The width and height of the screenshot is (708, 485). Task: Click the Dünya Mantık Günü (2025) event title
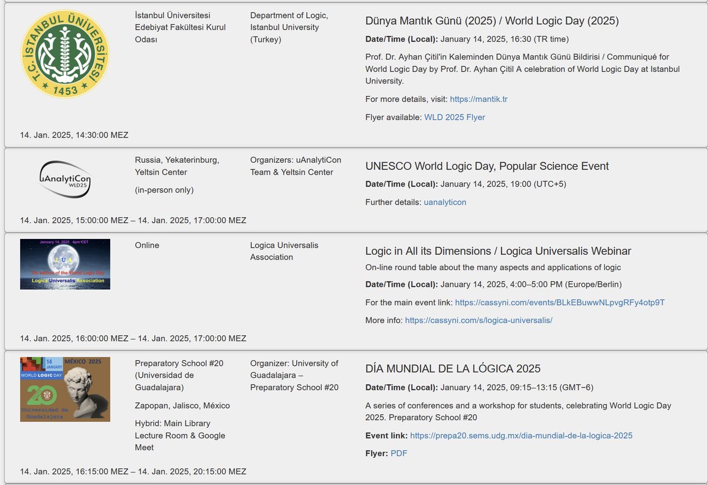[492, 21]
